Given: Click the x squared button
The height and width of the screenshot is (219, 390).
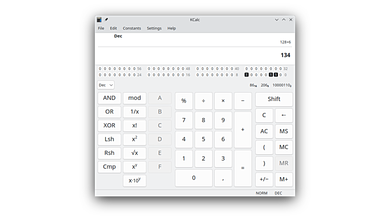Looking at the screenshot, I should pos(134,139).
